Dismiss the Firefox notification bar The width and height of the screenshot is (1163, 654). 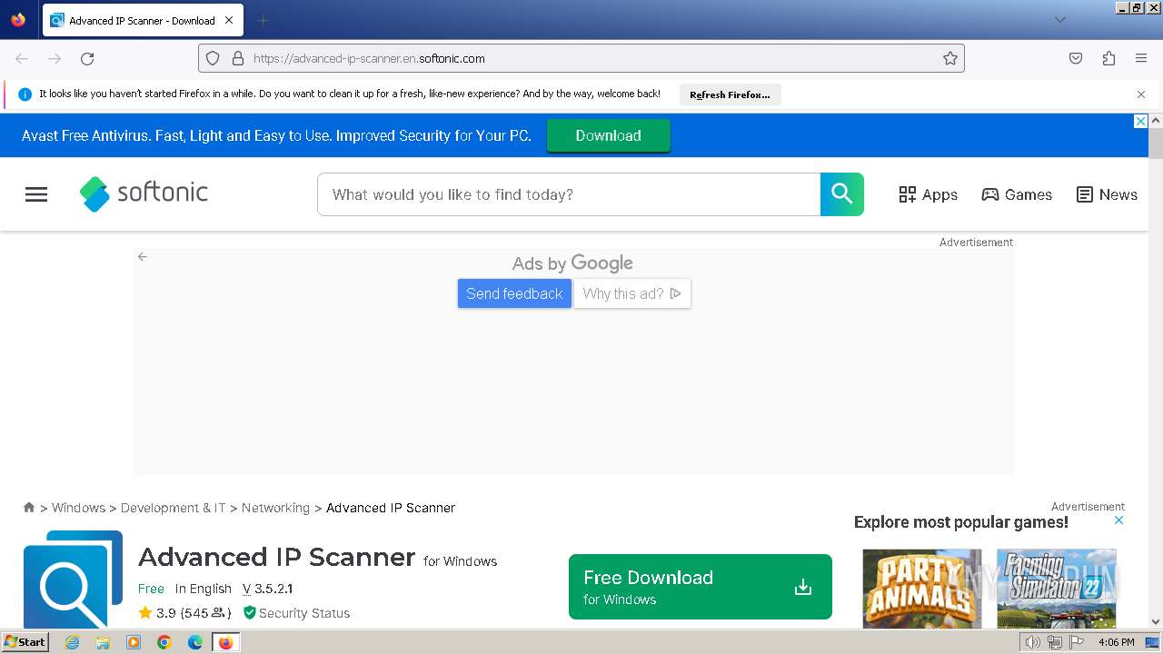[1141, 94]
